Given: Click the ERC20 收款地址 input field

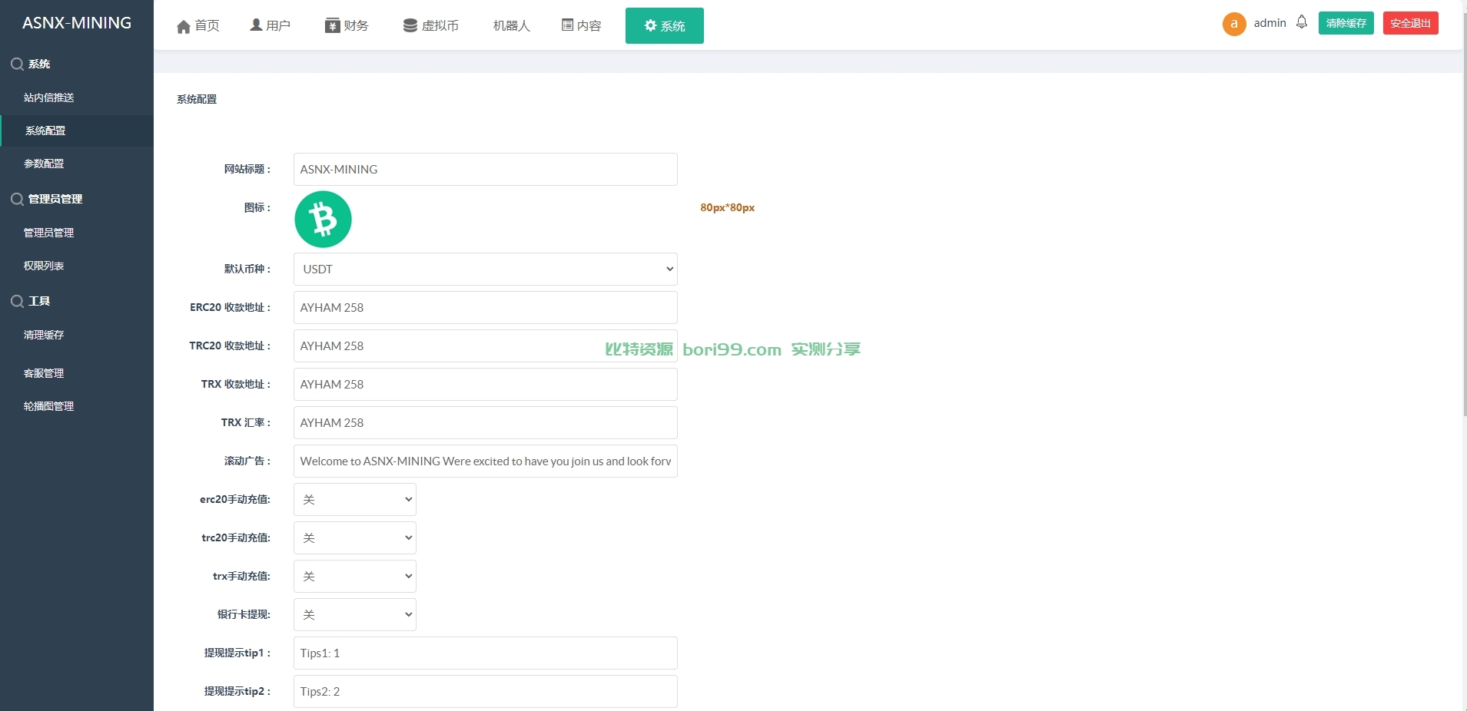Looking at the screenshot, I should pyautogui.click(x=486, y=308).
